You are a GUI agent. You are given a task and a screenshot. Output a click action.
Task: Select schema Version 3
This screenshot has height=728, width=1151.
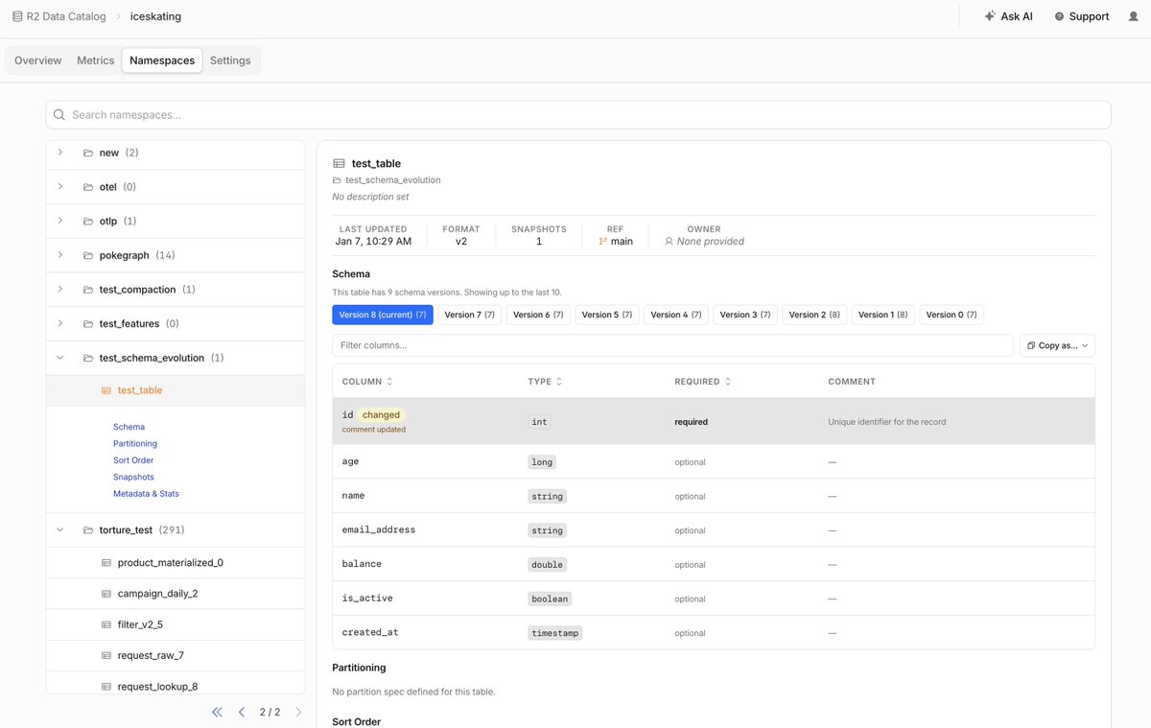tap(745, 315)
